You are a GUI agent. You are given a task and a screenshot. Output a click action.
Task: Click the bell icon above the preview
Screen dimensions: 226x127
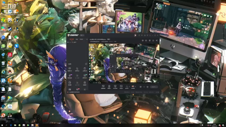153,40
